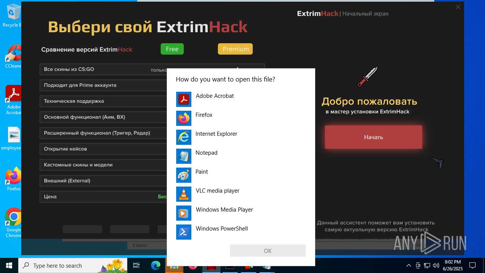The height and width of the screenshot is (273, 485).
Task: Open the Recycle Bin desktop icon
Action: click(12, 16)
